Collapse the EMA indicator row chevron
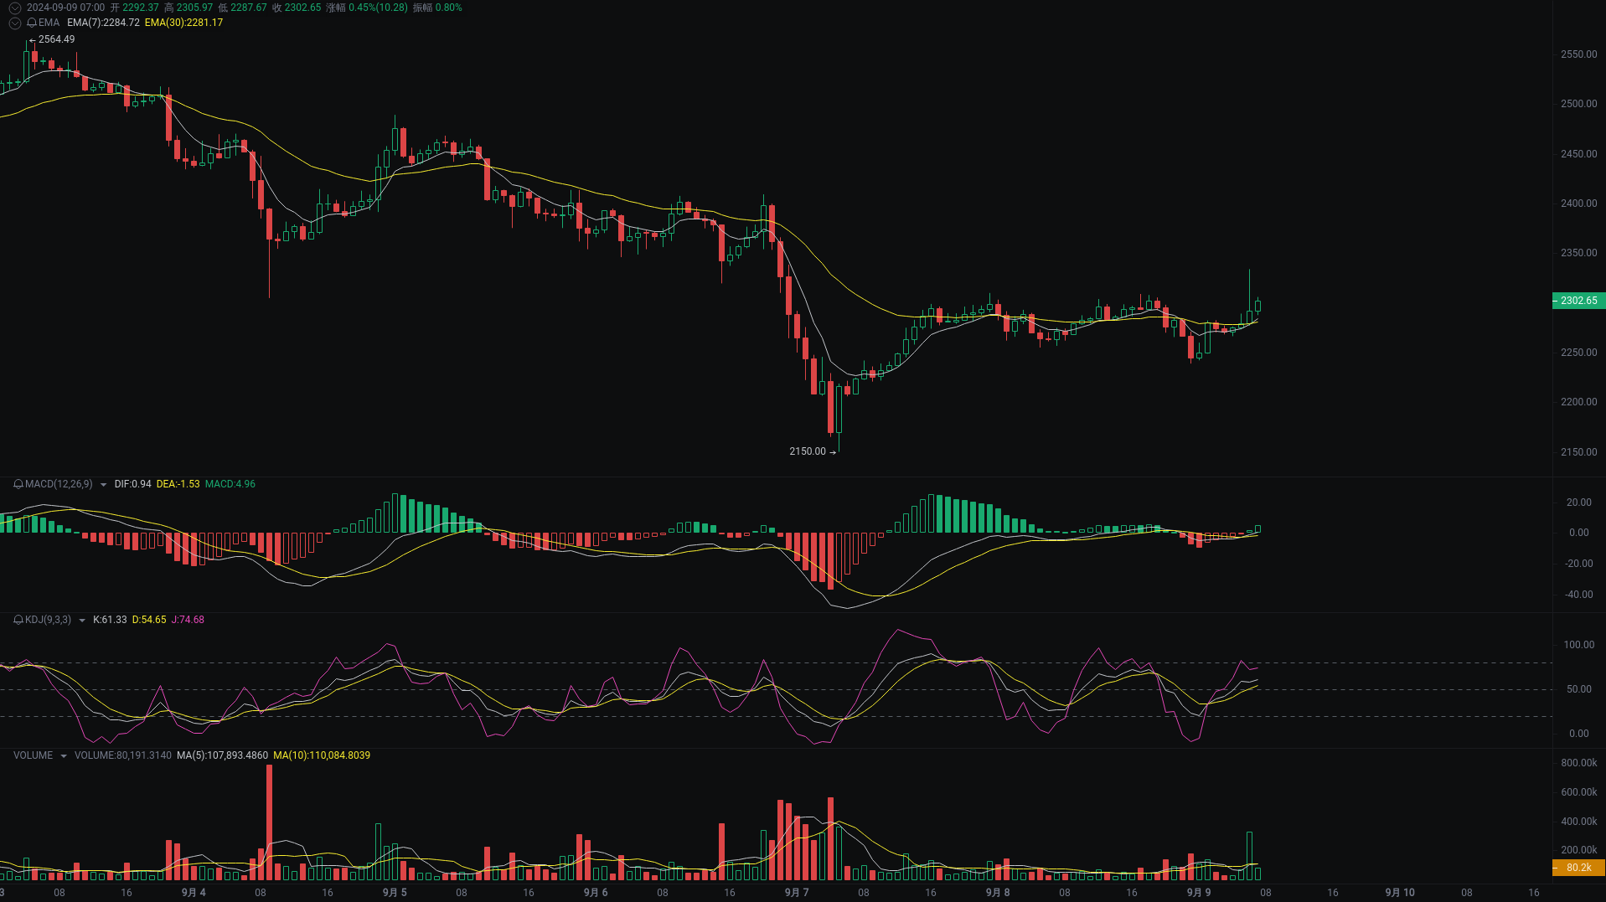1606x902 pixels. click(x=14, y=23)
